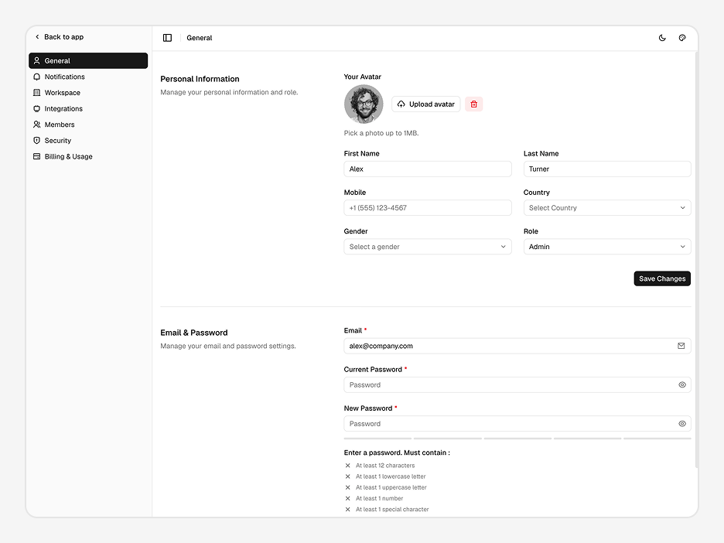724x543 pixels.
Task: Click the Mobile number input field
Action: click(428, 208)
